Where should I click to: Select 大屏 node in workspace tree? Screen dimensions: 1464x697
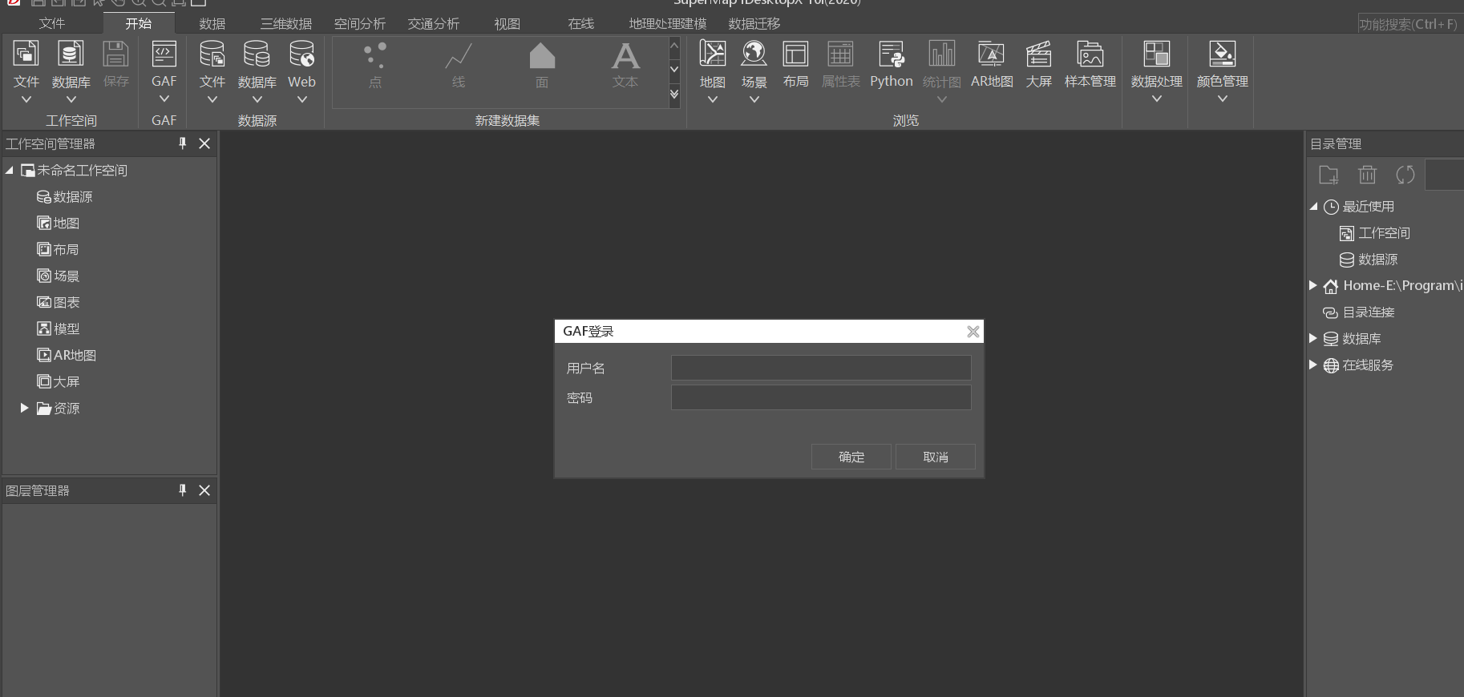58,382
